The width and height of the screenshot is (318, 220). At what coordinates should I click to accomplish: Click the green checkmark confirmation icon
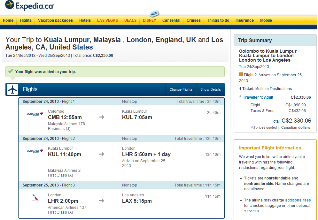[11, 72]
